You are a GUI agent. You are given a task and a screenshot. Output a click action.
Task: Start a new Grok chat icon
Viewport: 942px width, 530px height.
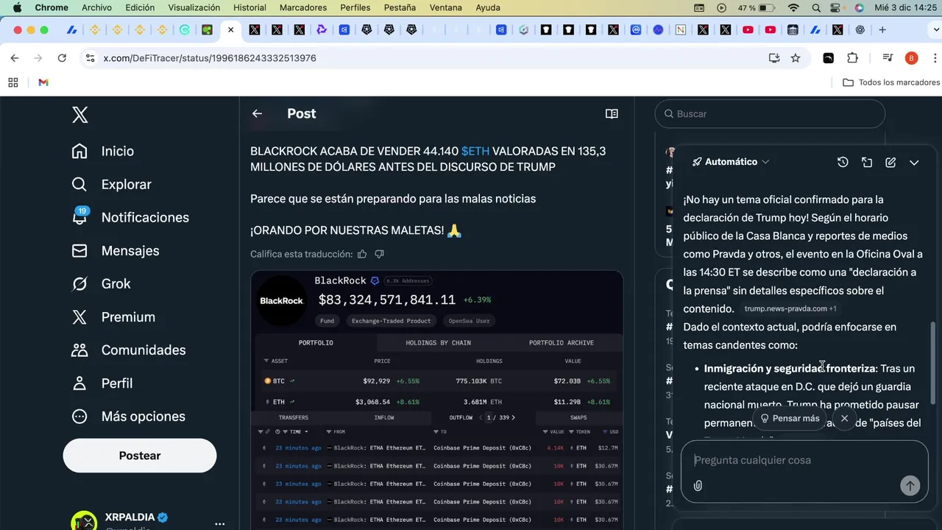(890, 162)
